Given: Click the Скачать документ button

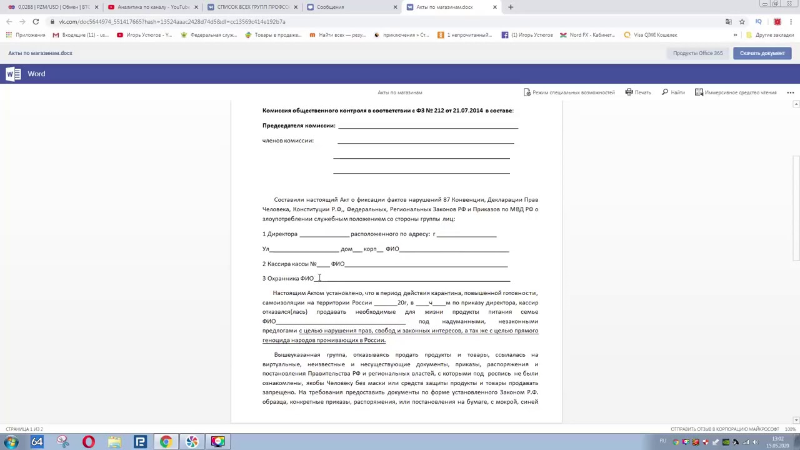Looking at the screenshot, I should click(762, 53).
